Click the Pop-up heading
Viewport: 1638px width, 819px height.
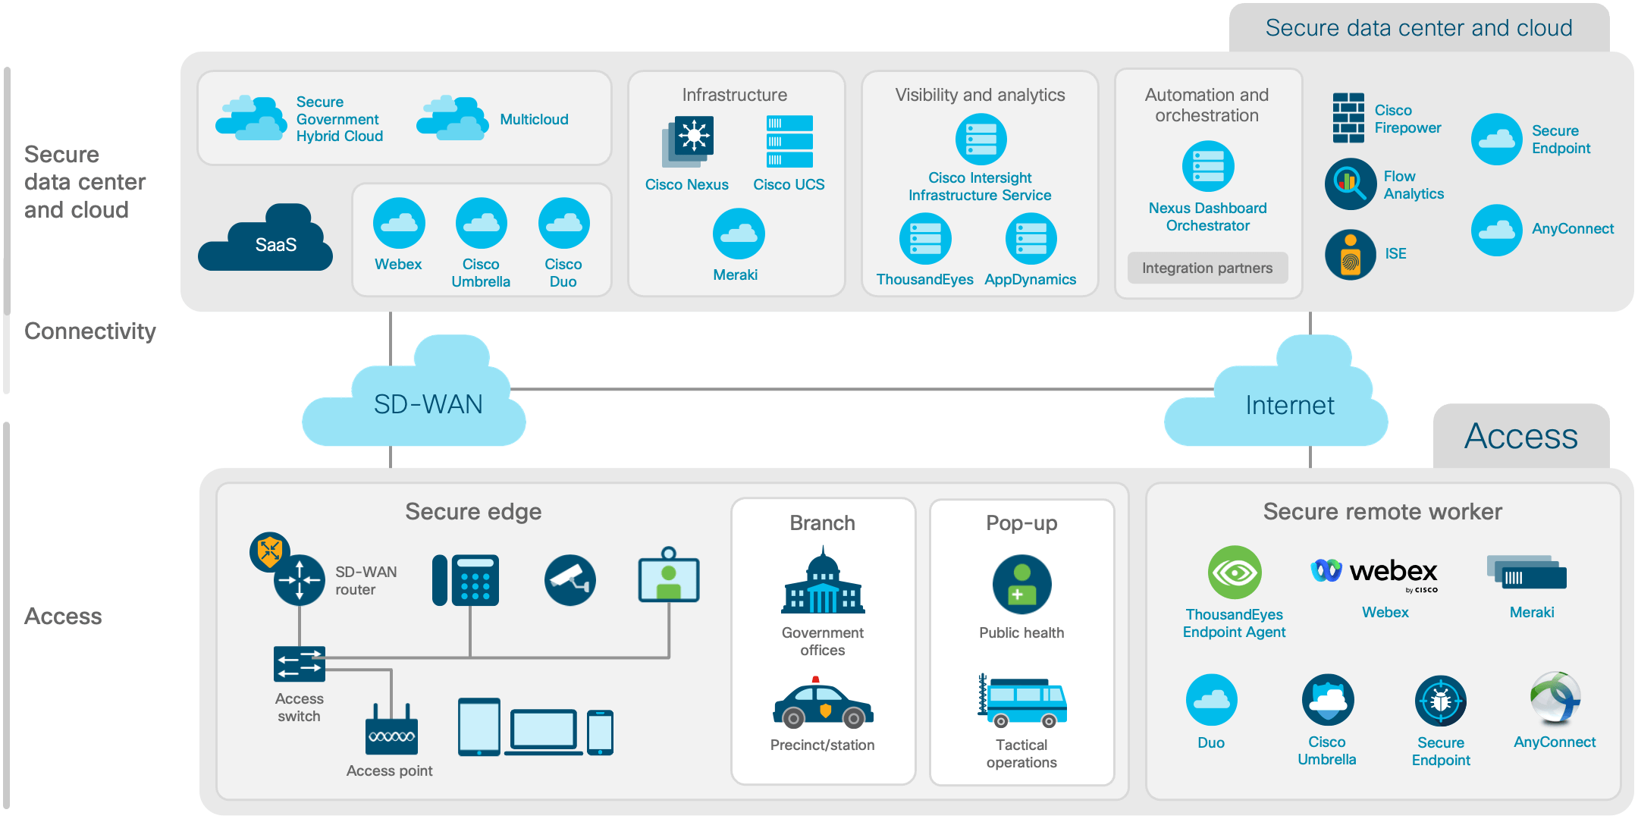[x=1022, y=524]
